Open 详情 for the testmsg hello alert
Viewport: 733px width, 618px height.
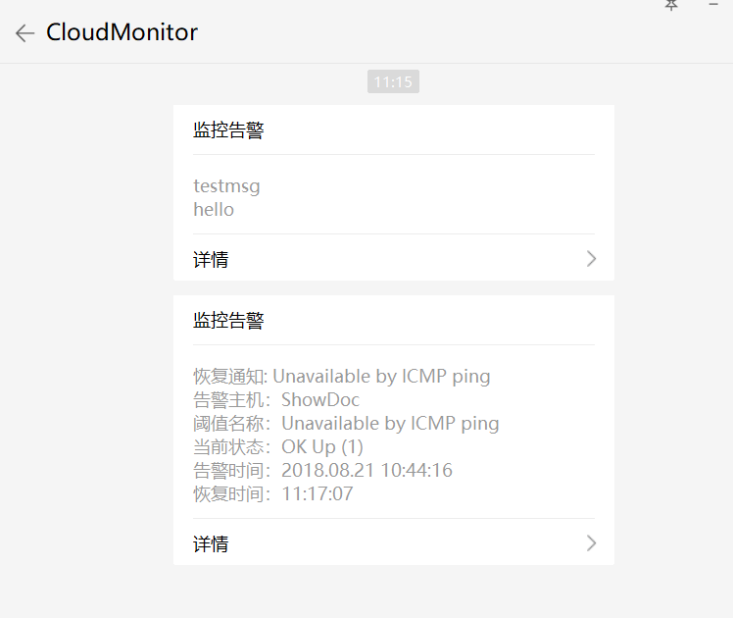click(394, 259)
